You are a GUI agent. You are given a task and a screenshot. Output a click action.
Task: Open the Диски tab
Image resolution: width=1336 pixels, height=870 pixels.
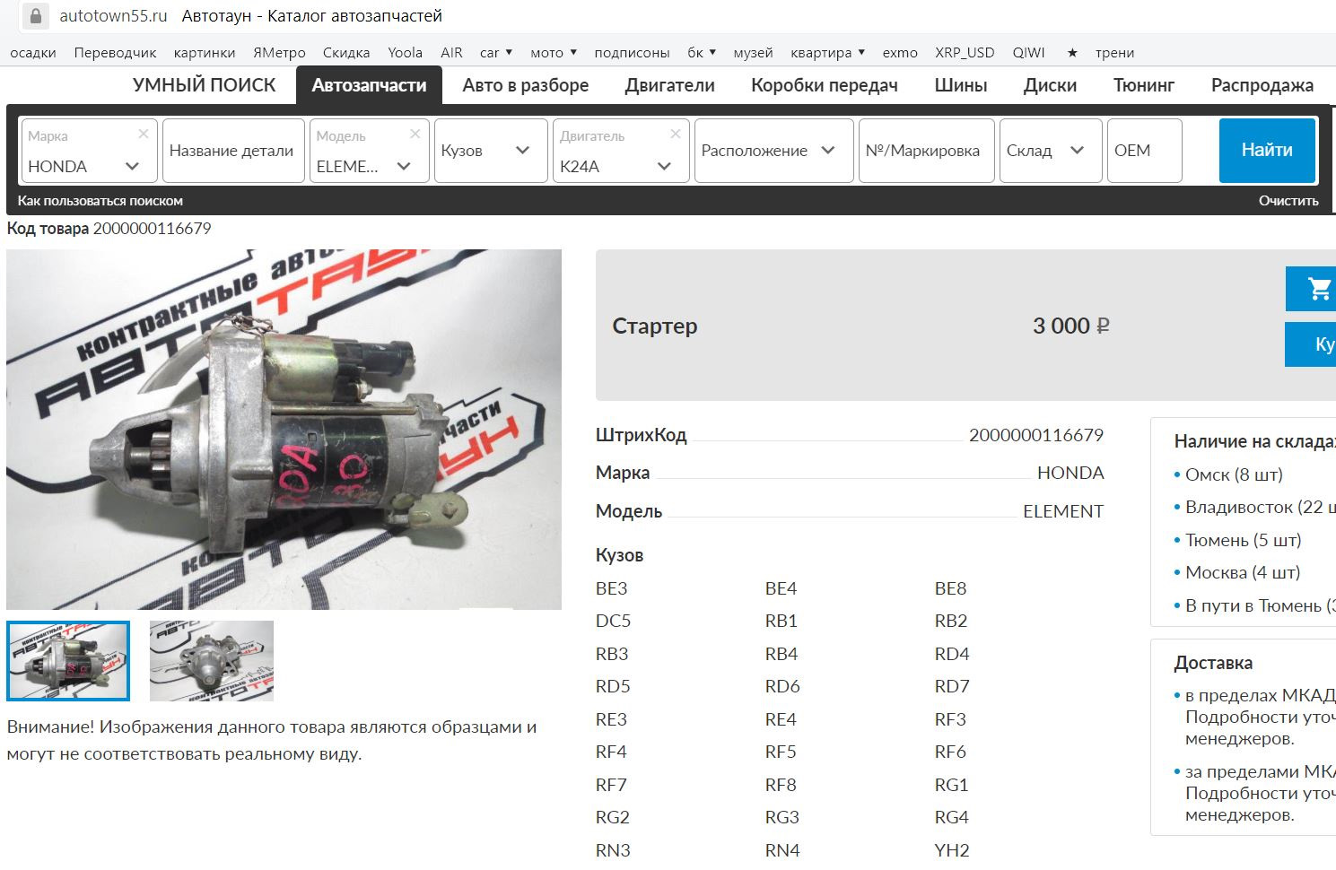[x=1051, y=85]
